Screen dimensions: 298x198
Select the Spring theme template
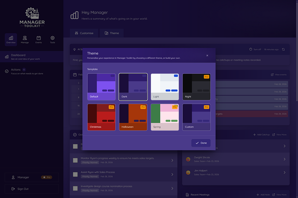[x=165, y=117]
